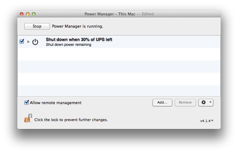Click the Shut down power remaining subtitle
This screenshot has height=153, width=238.
pos(68,45)
